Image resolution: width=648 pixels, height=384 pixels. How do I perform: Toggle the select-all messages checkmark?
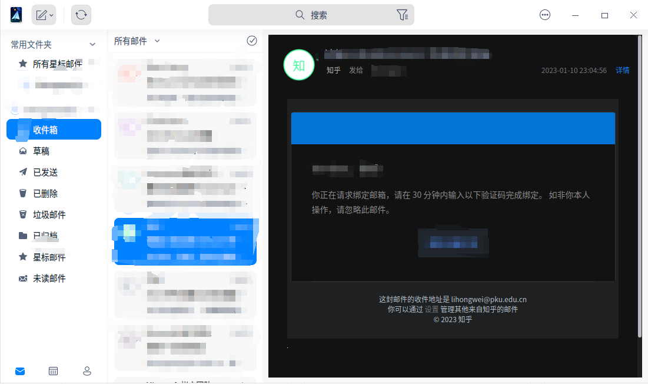[252, 41]
